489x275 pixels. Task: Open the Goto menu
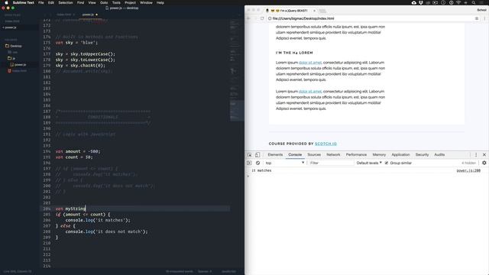(x=104, y=2)
